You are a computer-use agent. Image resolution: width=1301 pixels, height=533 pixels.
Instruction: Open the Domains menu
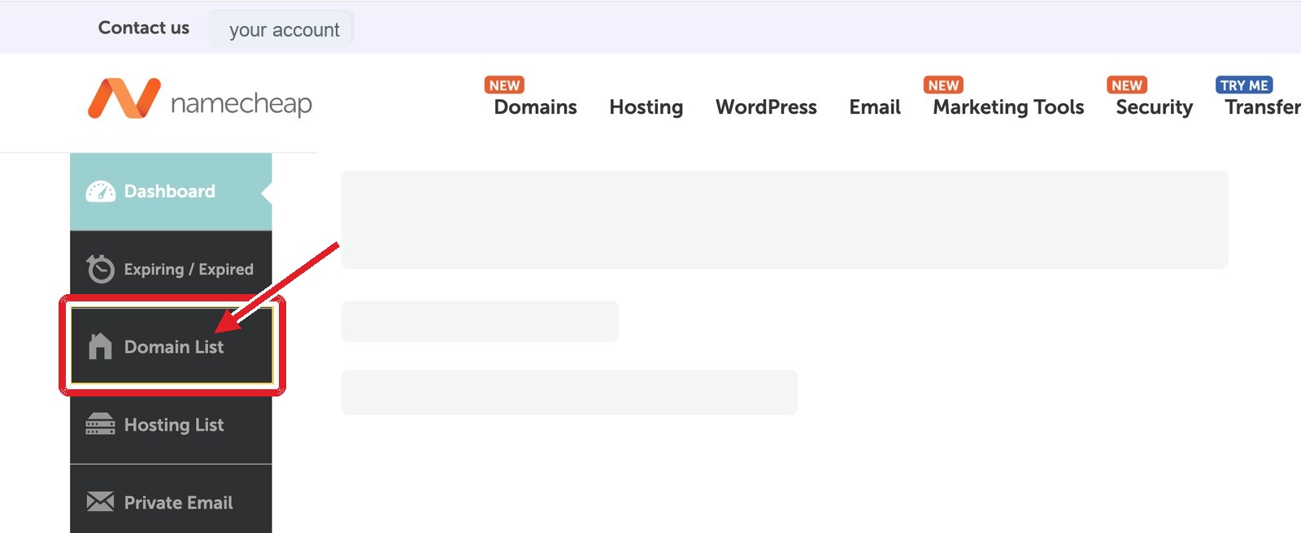click(x=535, y=107)
